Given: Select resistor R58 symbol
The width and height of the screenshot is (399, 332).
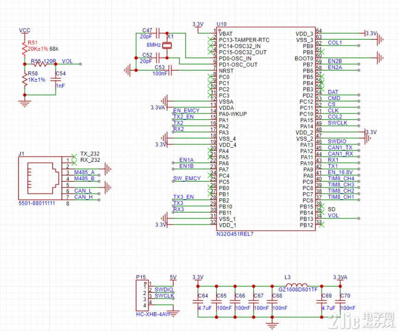Looking at the screenshot, I should coord(24,79).
